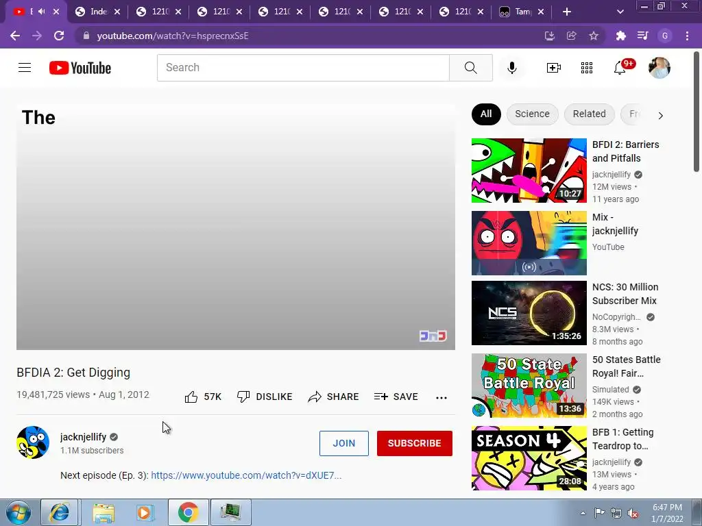Show more filter chips with the arrow
This screenshot has width=702, height=526.
pos(660,115)
